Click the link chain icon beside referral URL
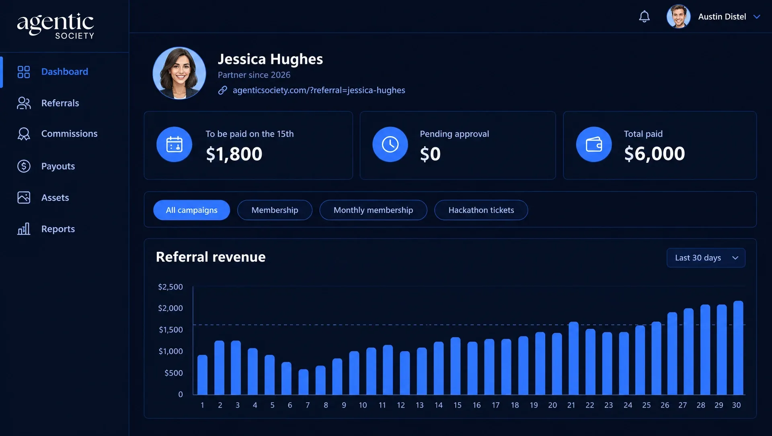This screenshot has height=436, width=772. click(x=222, y=90)
